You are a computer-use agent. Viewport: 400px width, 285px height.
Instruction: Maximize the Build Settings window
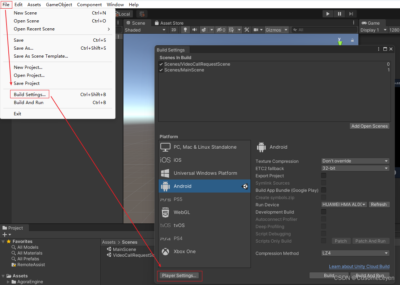pyautogui.click(x=385, y=49)
